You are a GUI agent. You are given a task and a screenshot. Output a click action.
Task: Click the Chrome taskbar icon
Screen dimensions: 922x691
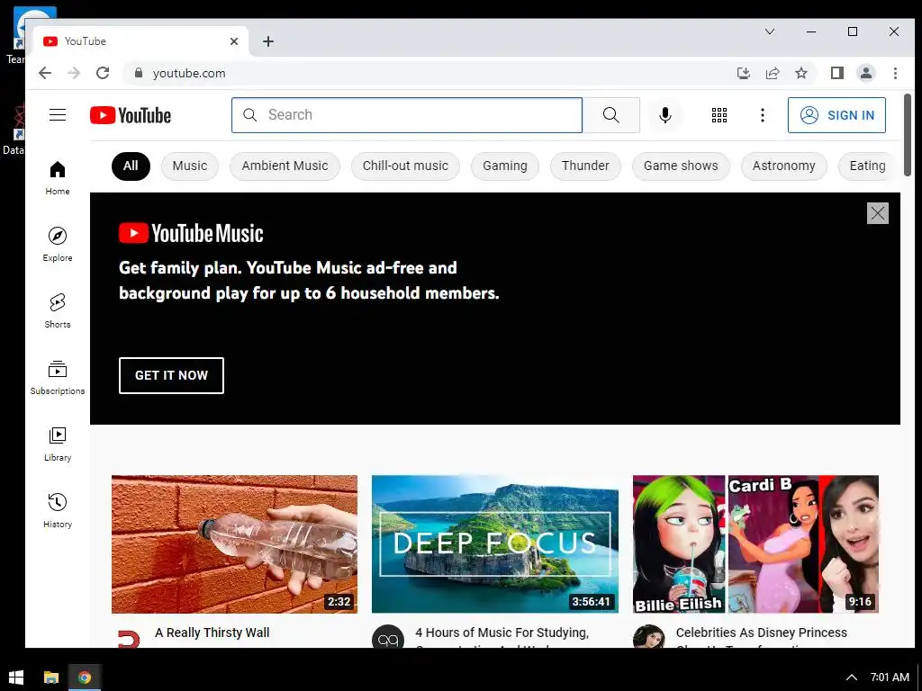(x=85, y=678)
